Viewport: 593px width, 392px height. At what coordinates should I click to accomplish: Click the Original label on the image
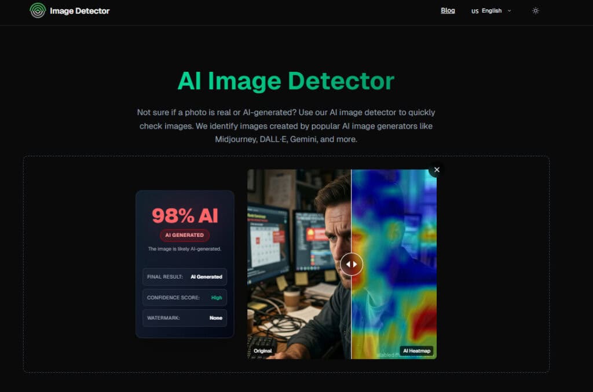pyautogui.click(x=262, y=351)
